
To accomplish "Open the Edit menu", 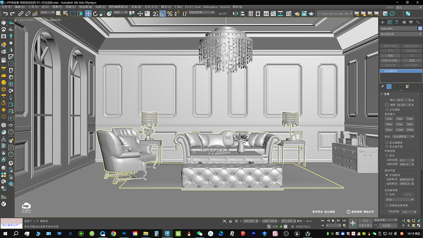I will pyautogui.click(x=20, y=7).
